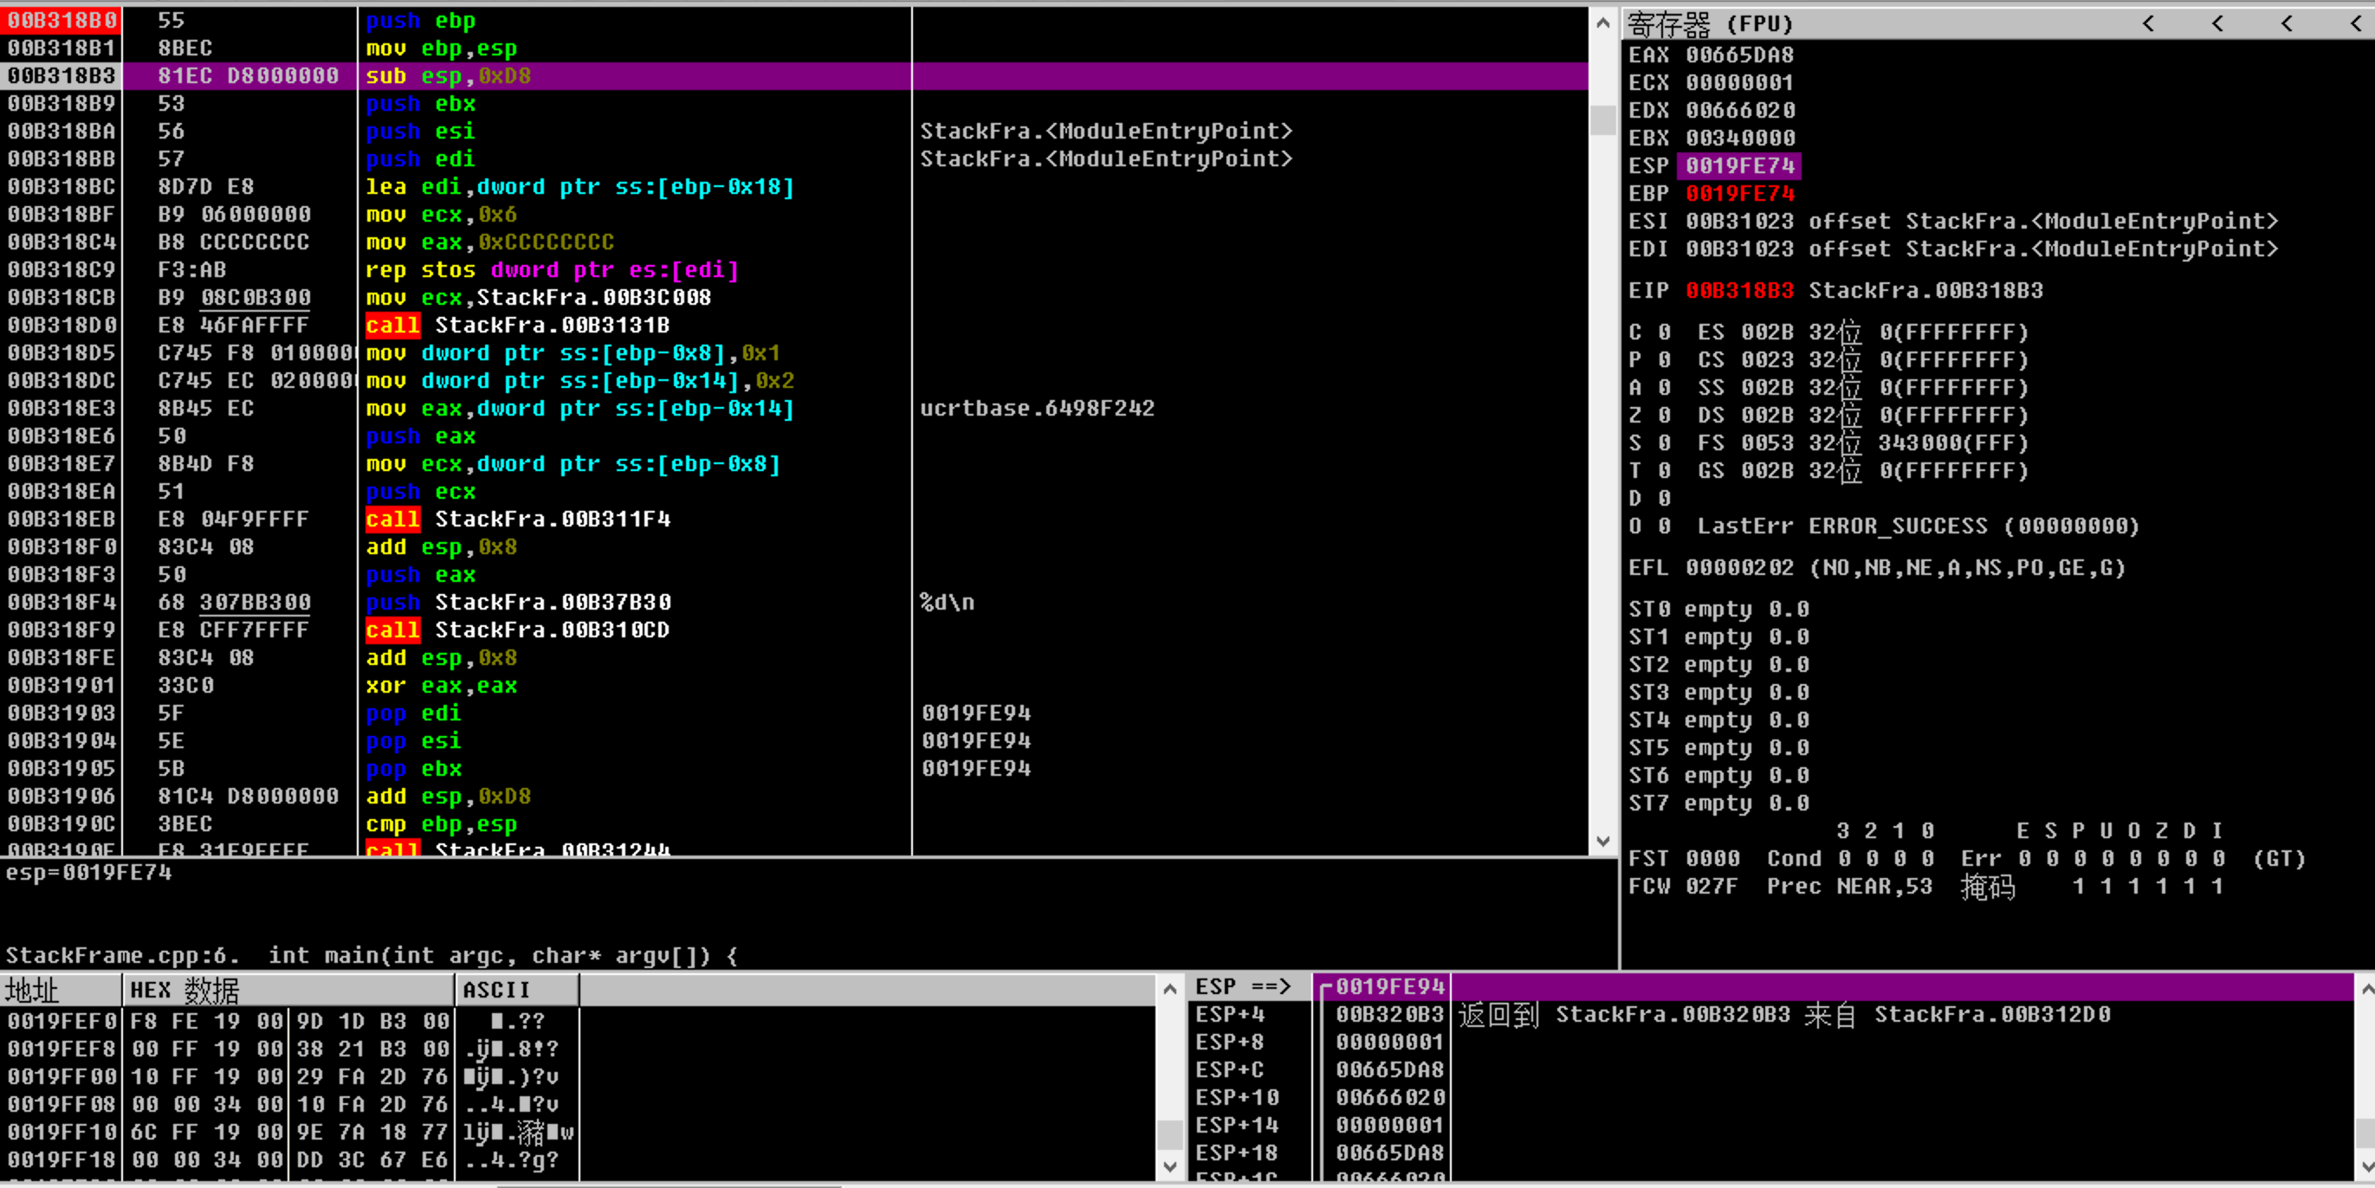Select the ST0 empty 0.0 register
This screenshot has width=2375, height=1188.
(1718, 608)
